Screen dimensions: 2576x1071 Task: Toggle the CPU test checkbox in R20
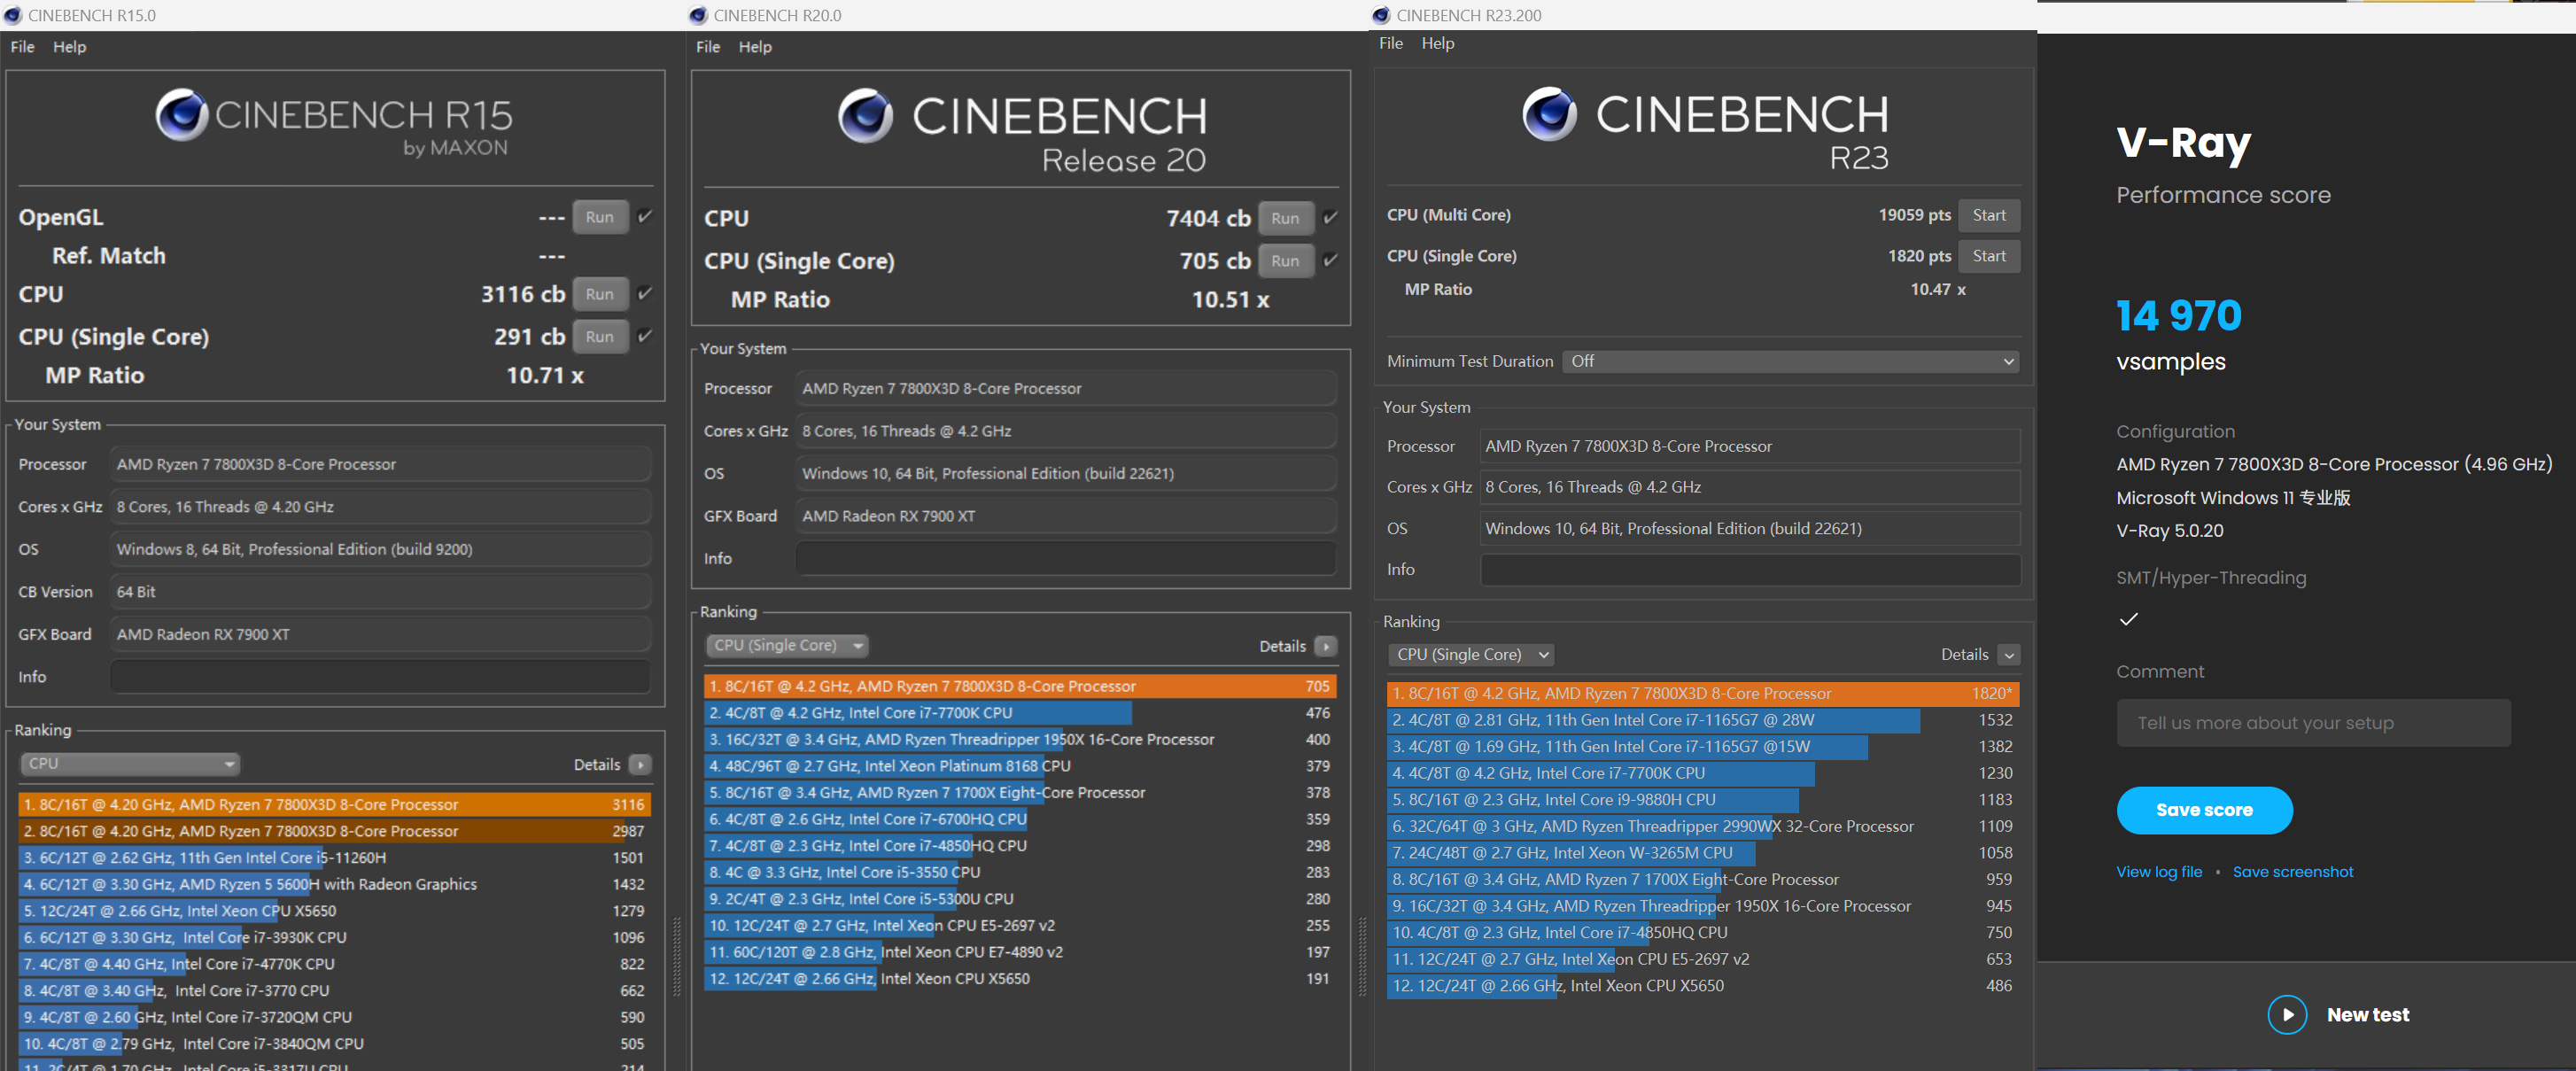pyautogui.click(x=1330, y=217)
